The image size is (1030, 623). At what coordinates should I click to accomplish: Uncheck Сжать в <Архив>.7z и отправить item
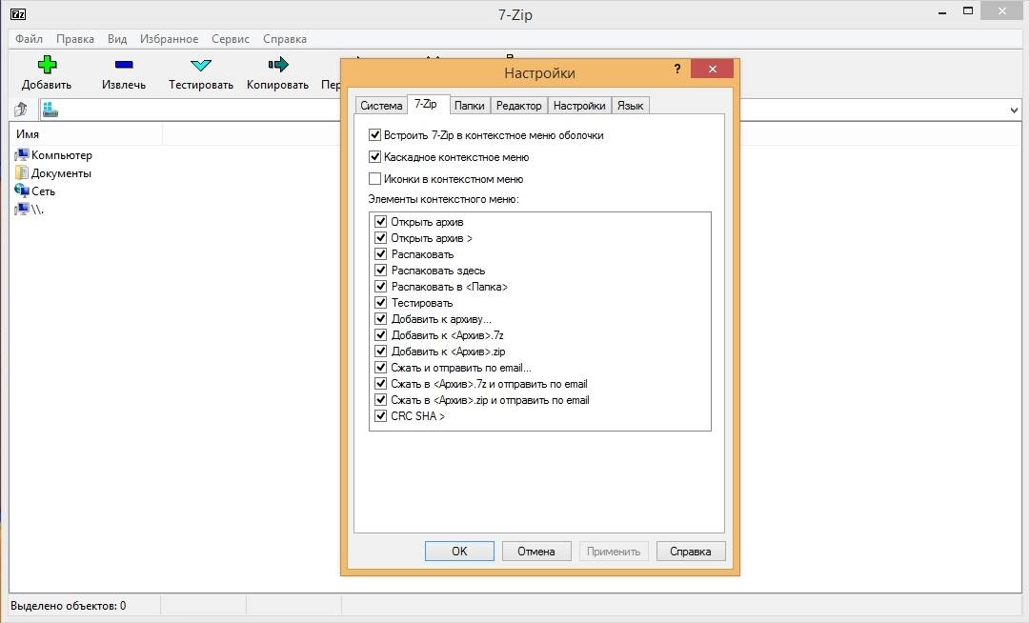click(380, 383)
